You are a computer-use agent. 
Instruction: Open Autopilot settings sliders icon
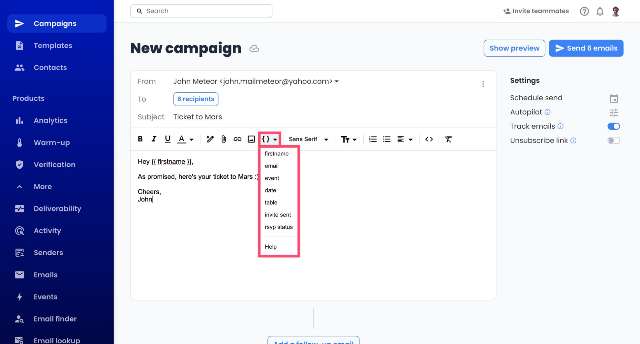[x=614, y=112]
